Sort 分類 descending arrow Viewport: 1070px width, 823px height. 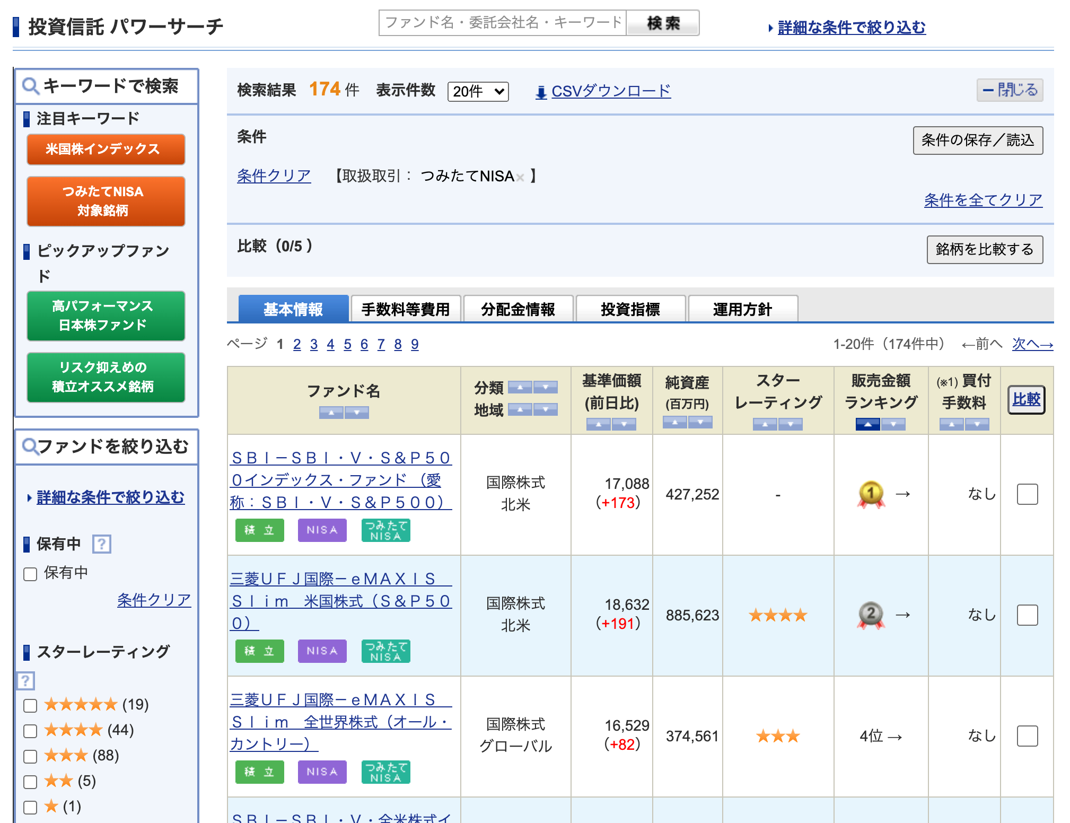coord(546,387)
